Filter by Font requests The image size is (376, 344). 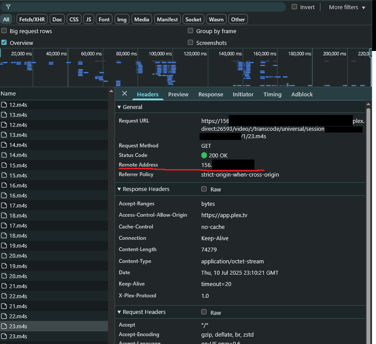tap(104, 20)
